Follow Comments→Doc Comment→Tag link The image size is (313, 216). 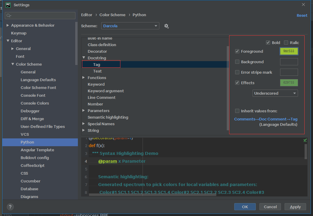point(266,119)
